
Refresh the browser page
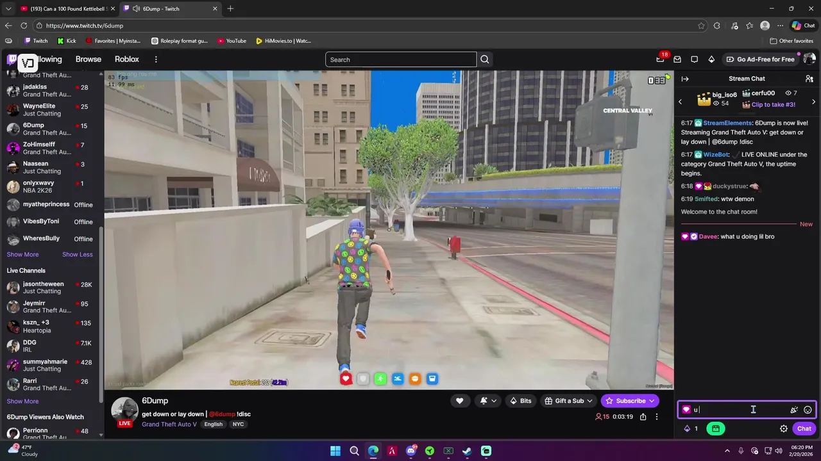tap(24, 26)
